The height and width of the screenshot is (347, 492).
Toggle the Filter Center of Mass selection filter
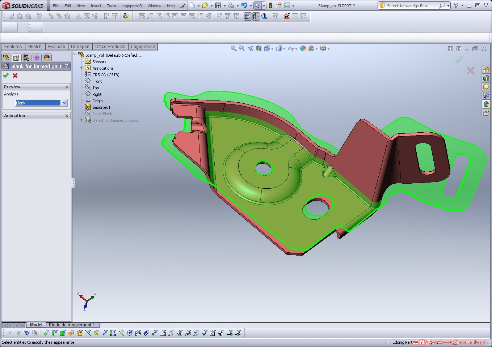(x=221, y=333)
